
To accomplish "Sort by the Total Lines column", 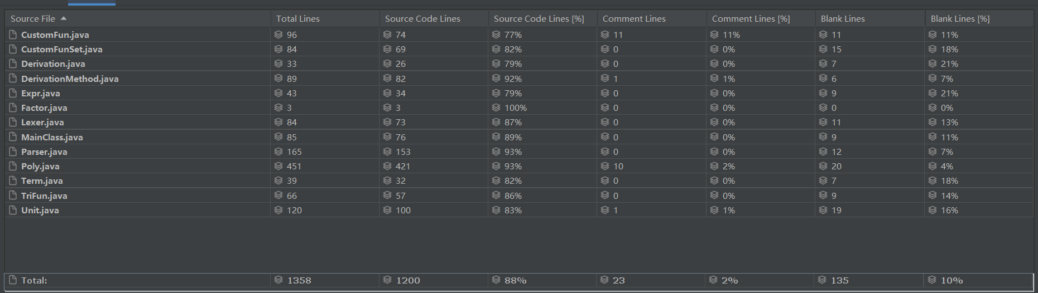I will (298, 18).
